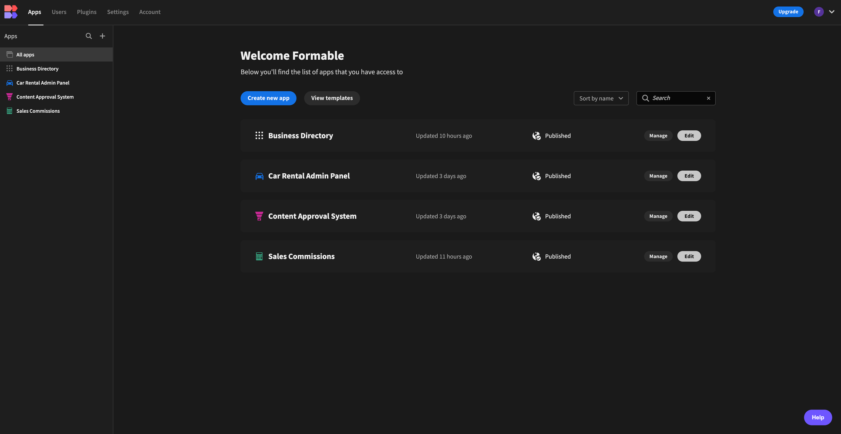The image size is (841, 434).
Task: Click the search magnifier inside the search field
Action: [x=645, y=98]
